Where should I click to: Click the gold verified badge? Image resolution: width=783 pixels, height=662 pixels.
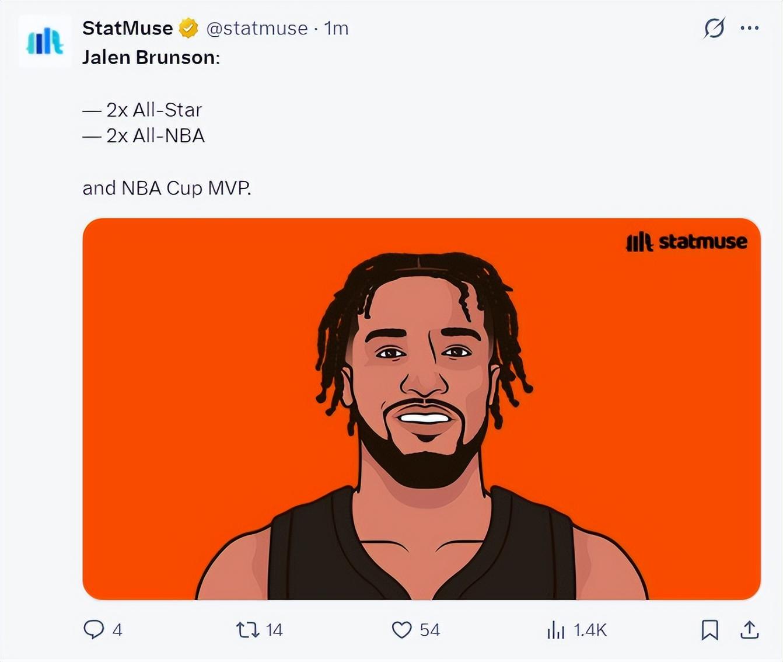[188, 28]
